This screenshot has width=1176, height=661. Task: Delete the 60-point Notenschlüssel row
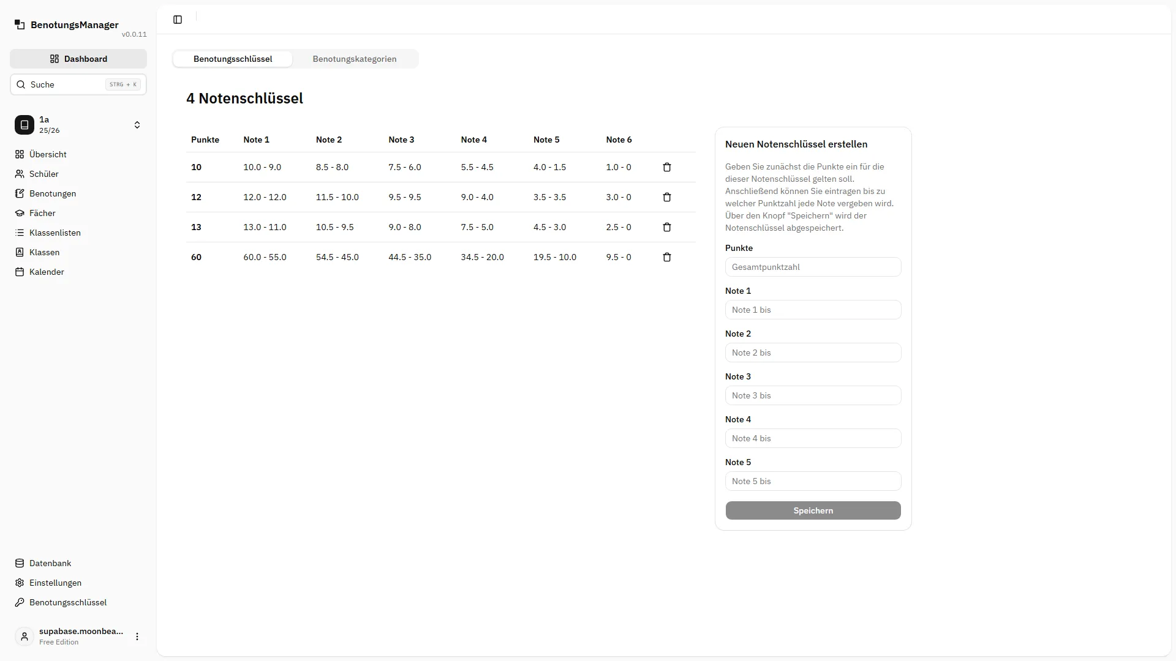(667, 257)
